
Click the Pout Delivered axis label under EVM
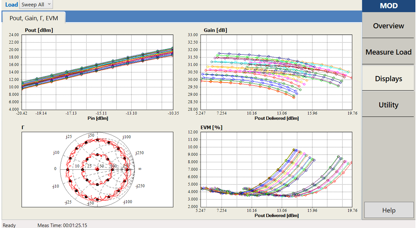pos(276,215)
